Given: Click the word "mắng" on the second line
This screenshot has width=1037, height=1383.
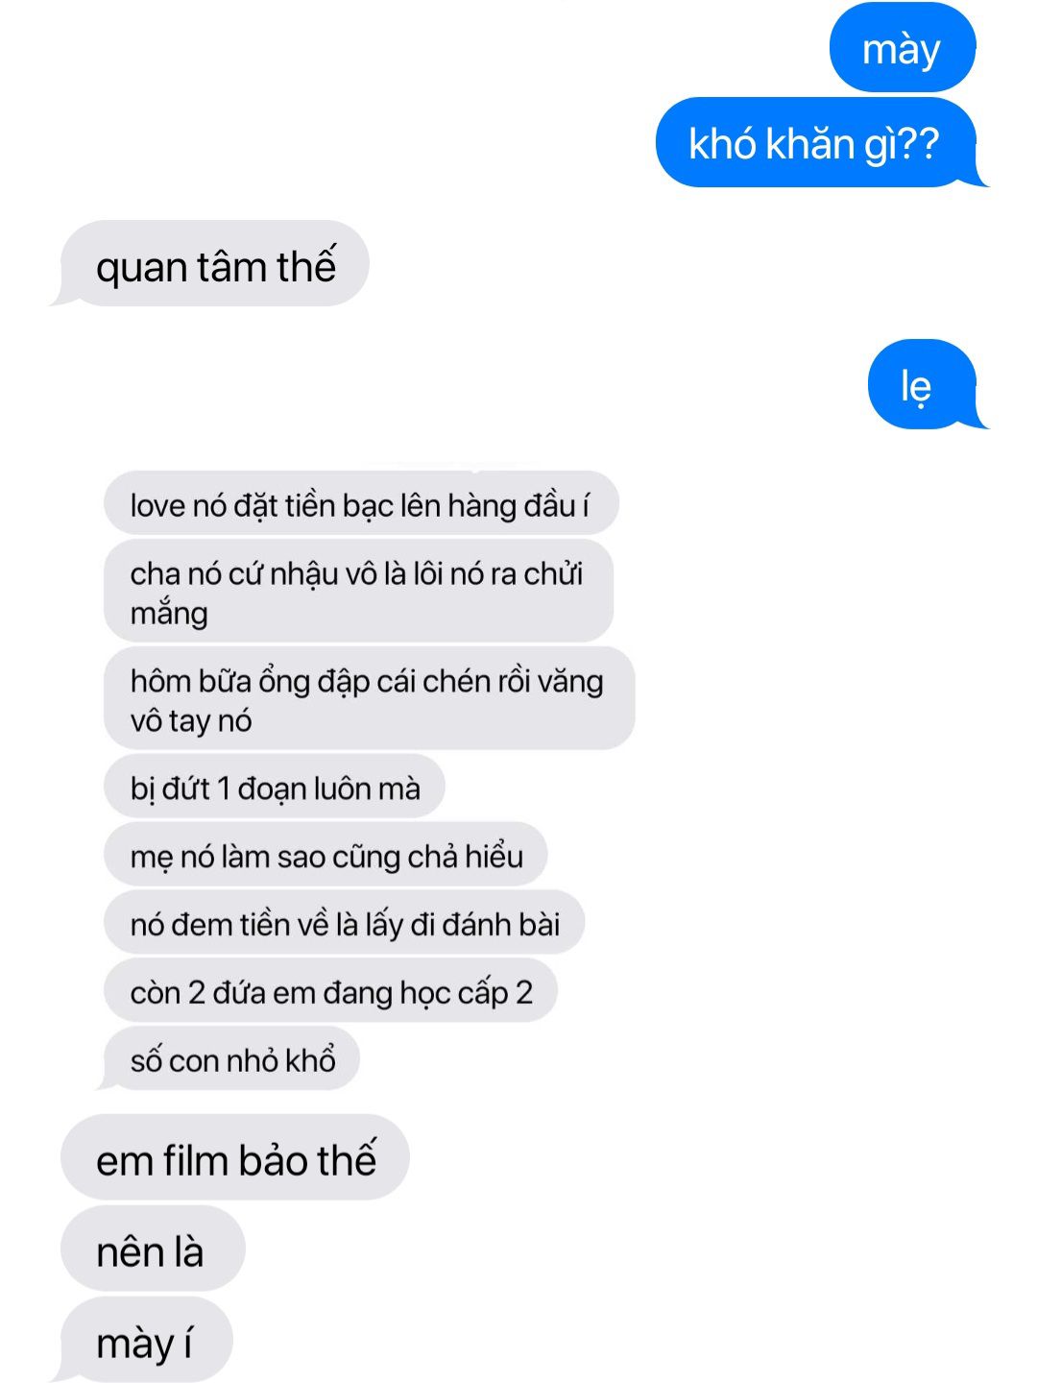Looking at the screenshot, I should 169,614.
